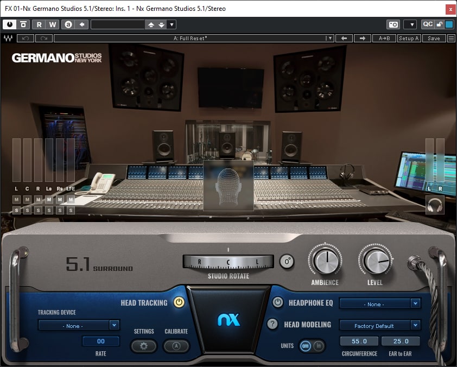Click the Studio Rotate dial

coord(228,262)
